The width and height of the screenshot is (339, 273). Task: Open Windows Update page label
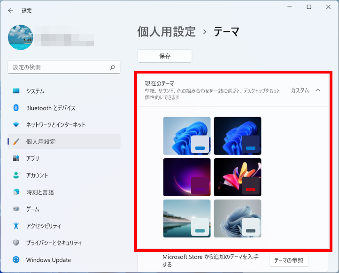tap(48, 260)
